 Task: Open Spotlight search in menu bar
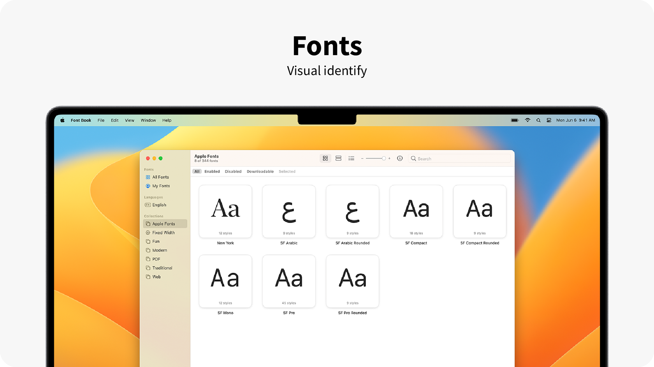pos(538,120)
